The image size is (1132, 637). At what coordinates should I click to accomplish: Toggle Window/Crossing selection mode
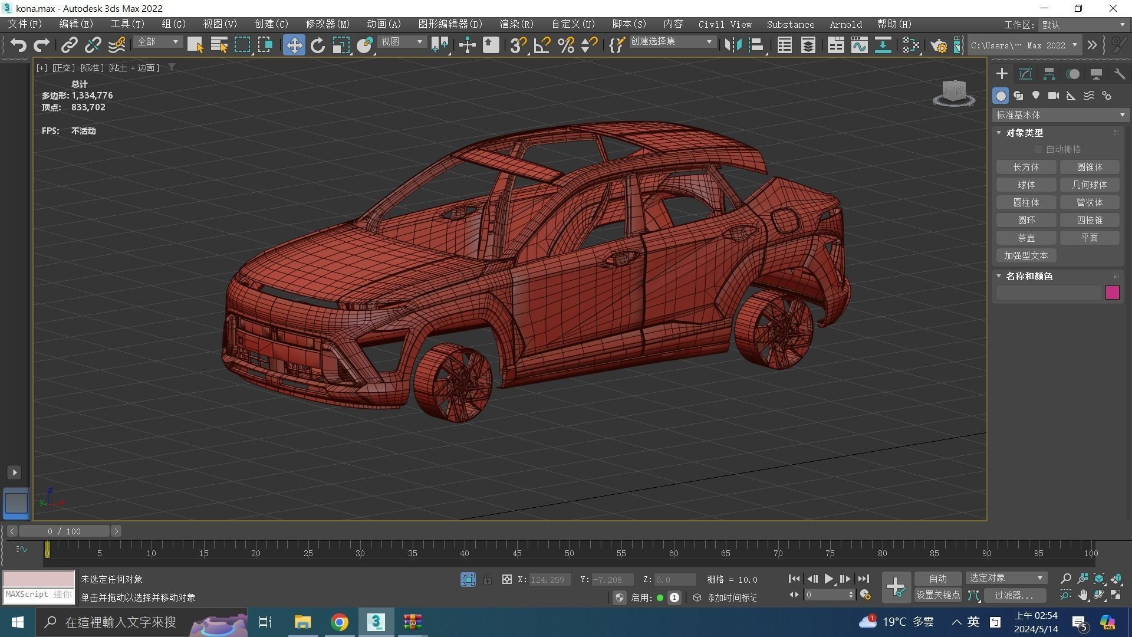tap(265, 45)
